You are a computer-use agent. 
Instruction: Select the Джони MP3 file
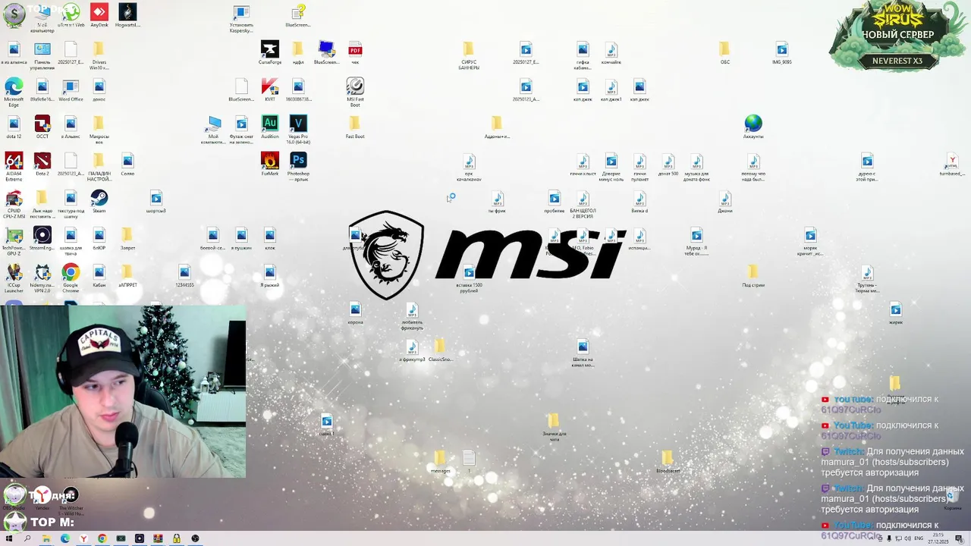click(x=724, y=201)
